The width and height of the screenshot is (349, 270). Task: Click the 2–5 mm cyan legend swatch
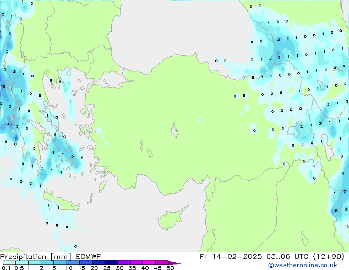click(x=47, y=263)
